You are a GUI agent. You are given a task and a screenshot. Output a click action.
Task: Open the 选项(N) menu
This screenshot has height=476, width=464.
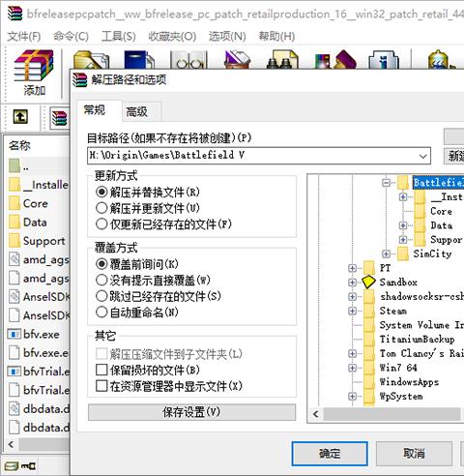pos(227,36)
